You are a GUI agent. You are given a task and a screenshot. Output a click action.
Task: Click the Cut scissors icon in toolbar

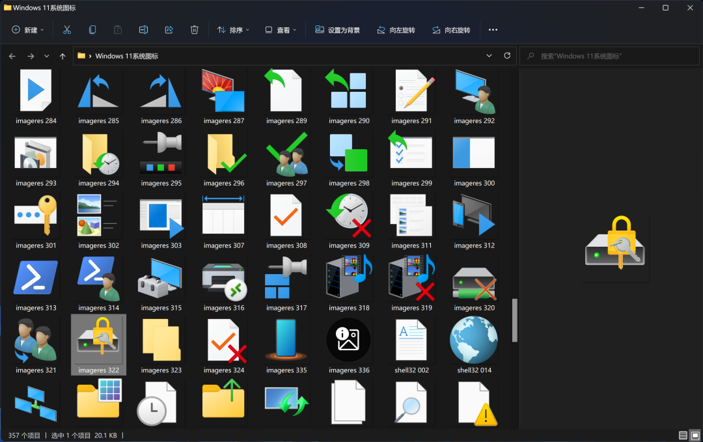[67, 30]
